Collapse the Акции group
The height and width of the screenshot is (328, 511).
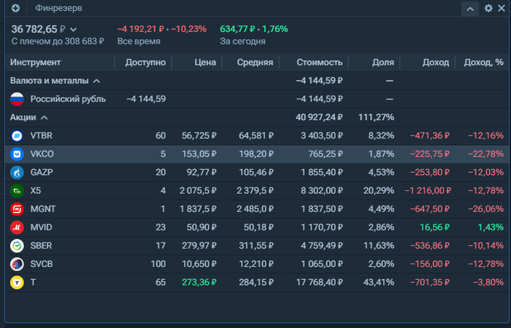tap(45, 117)
